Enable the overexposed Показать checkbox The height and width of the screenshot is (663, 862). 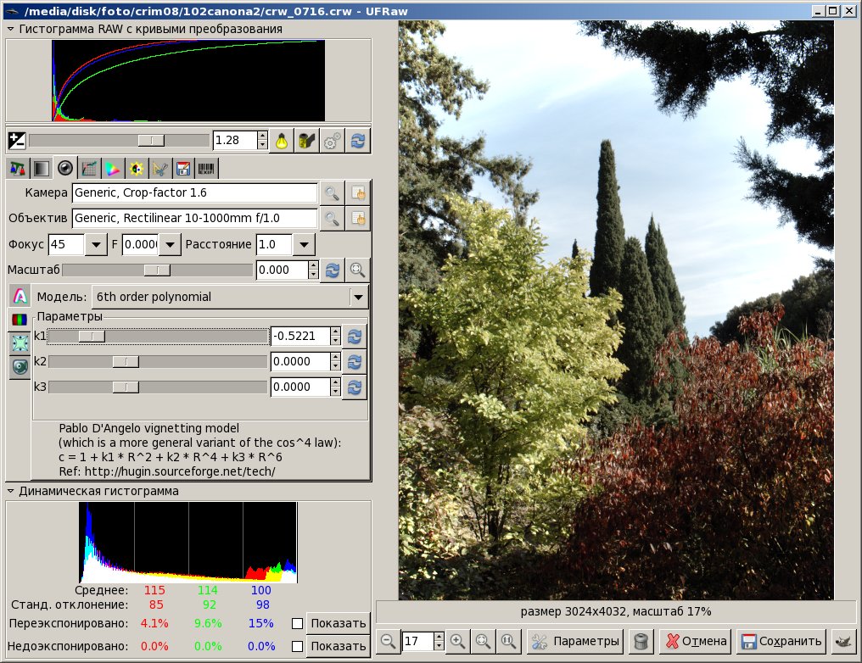tap(298, 623)
